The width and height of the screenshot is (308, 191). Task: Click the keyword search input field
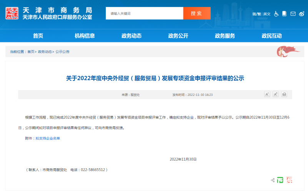tap(144, 13)
